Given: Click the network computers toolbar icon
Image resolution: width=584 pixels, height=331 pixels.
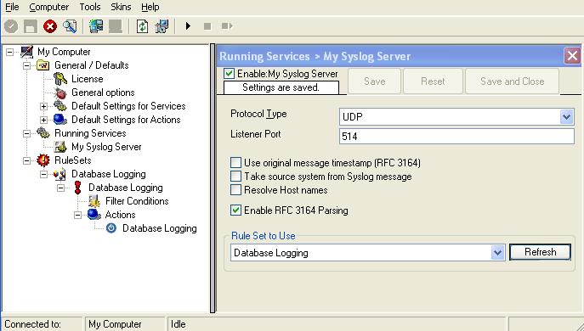Looking at the screenshot, I should 96,26.
